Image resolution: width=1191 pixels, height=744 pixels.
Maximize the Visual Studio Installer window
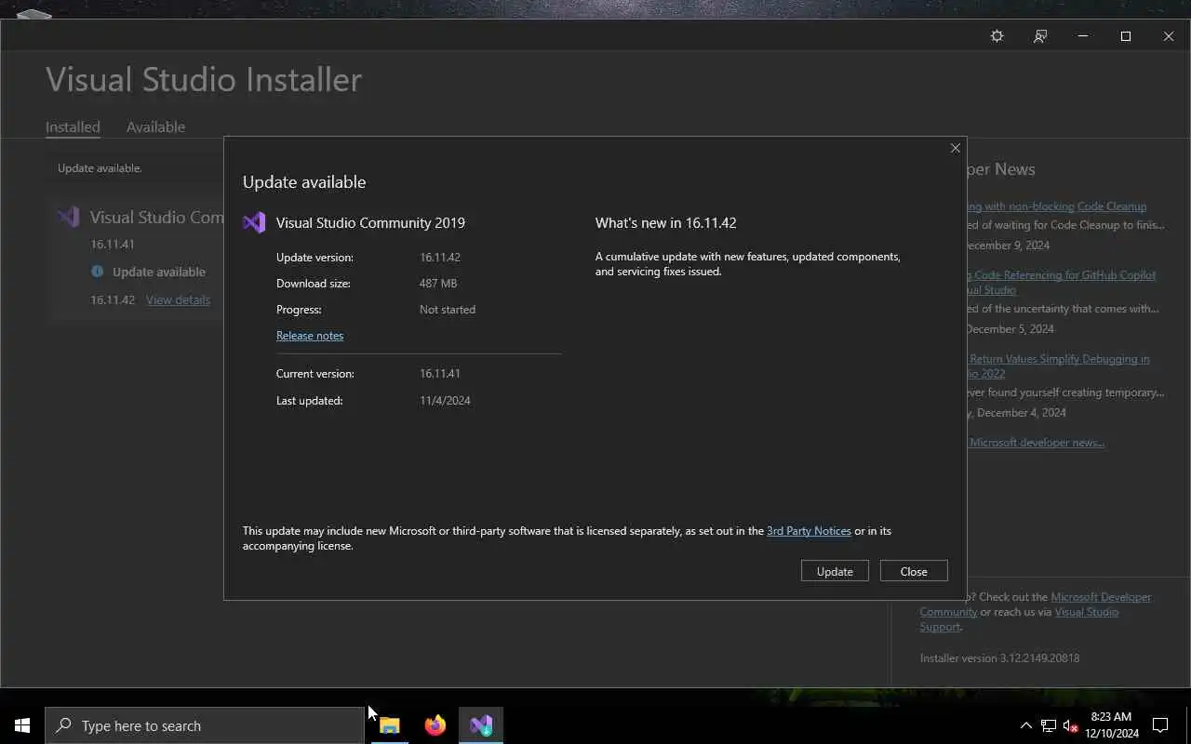1126,36
